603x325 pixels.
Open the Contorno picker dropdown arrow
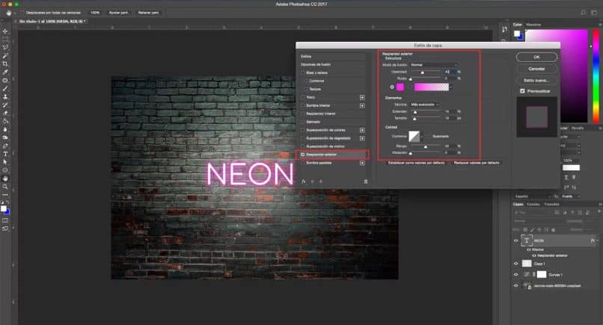(x=422, y=137)
